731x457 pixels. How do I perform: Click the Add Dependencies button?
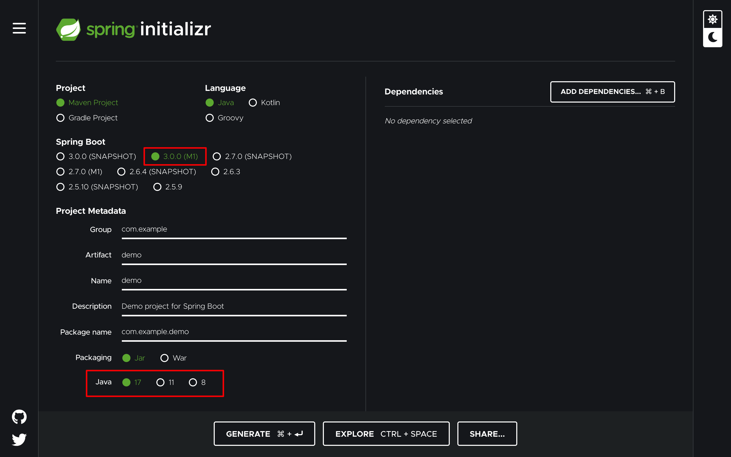[x=612, y=92]
